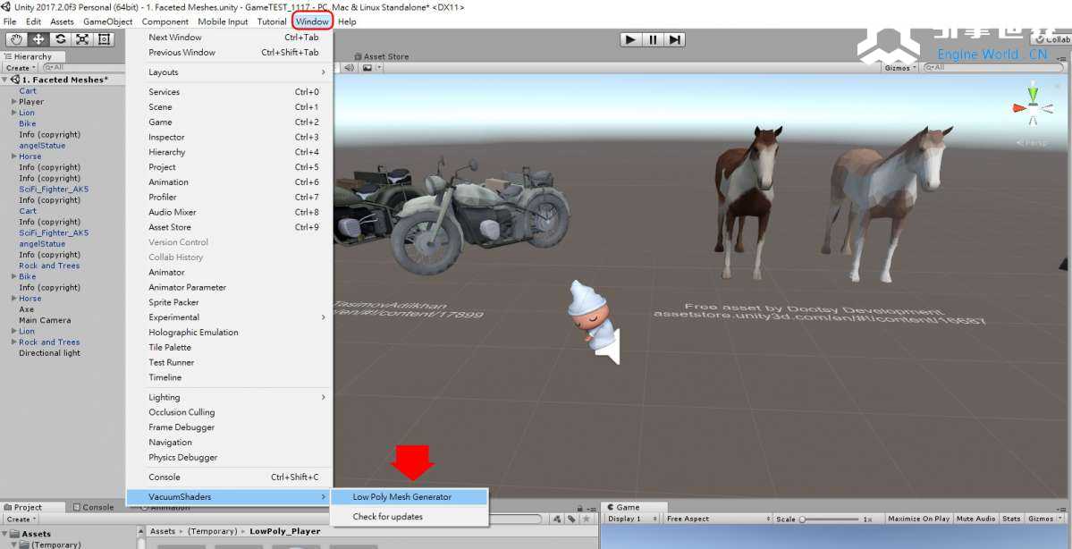Open the Profiler window entry

pyautogui.click(x=229, y=197)
